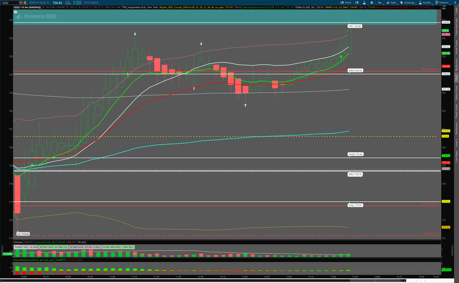This screenshot has height=283, width=459.
Task: Open the Drawings tools menu
Action: click(407, 3)
